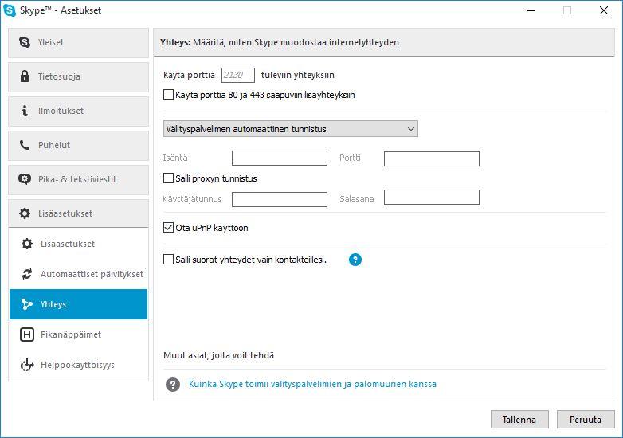Image resolution: width=623 pixels, height=438 pixels.
Task: Click the Isäntä host input field
Action: coord(280,158)
